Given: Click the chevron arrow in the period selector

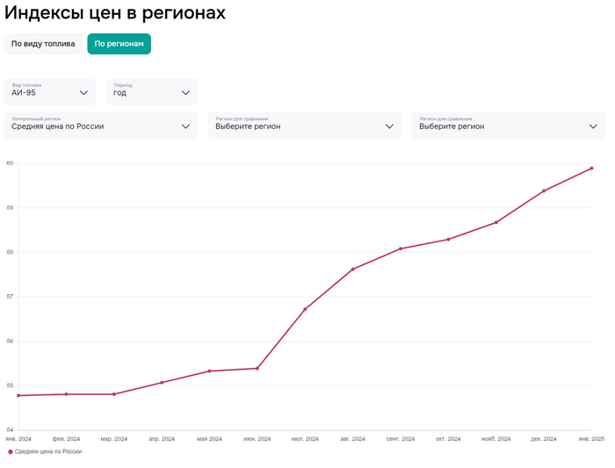Looking at the screenshot, I should tap(185, 92).
